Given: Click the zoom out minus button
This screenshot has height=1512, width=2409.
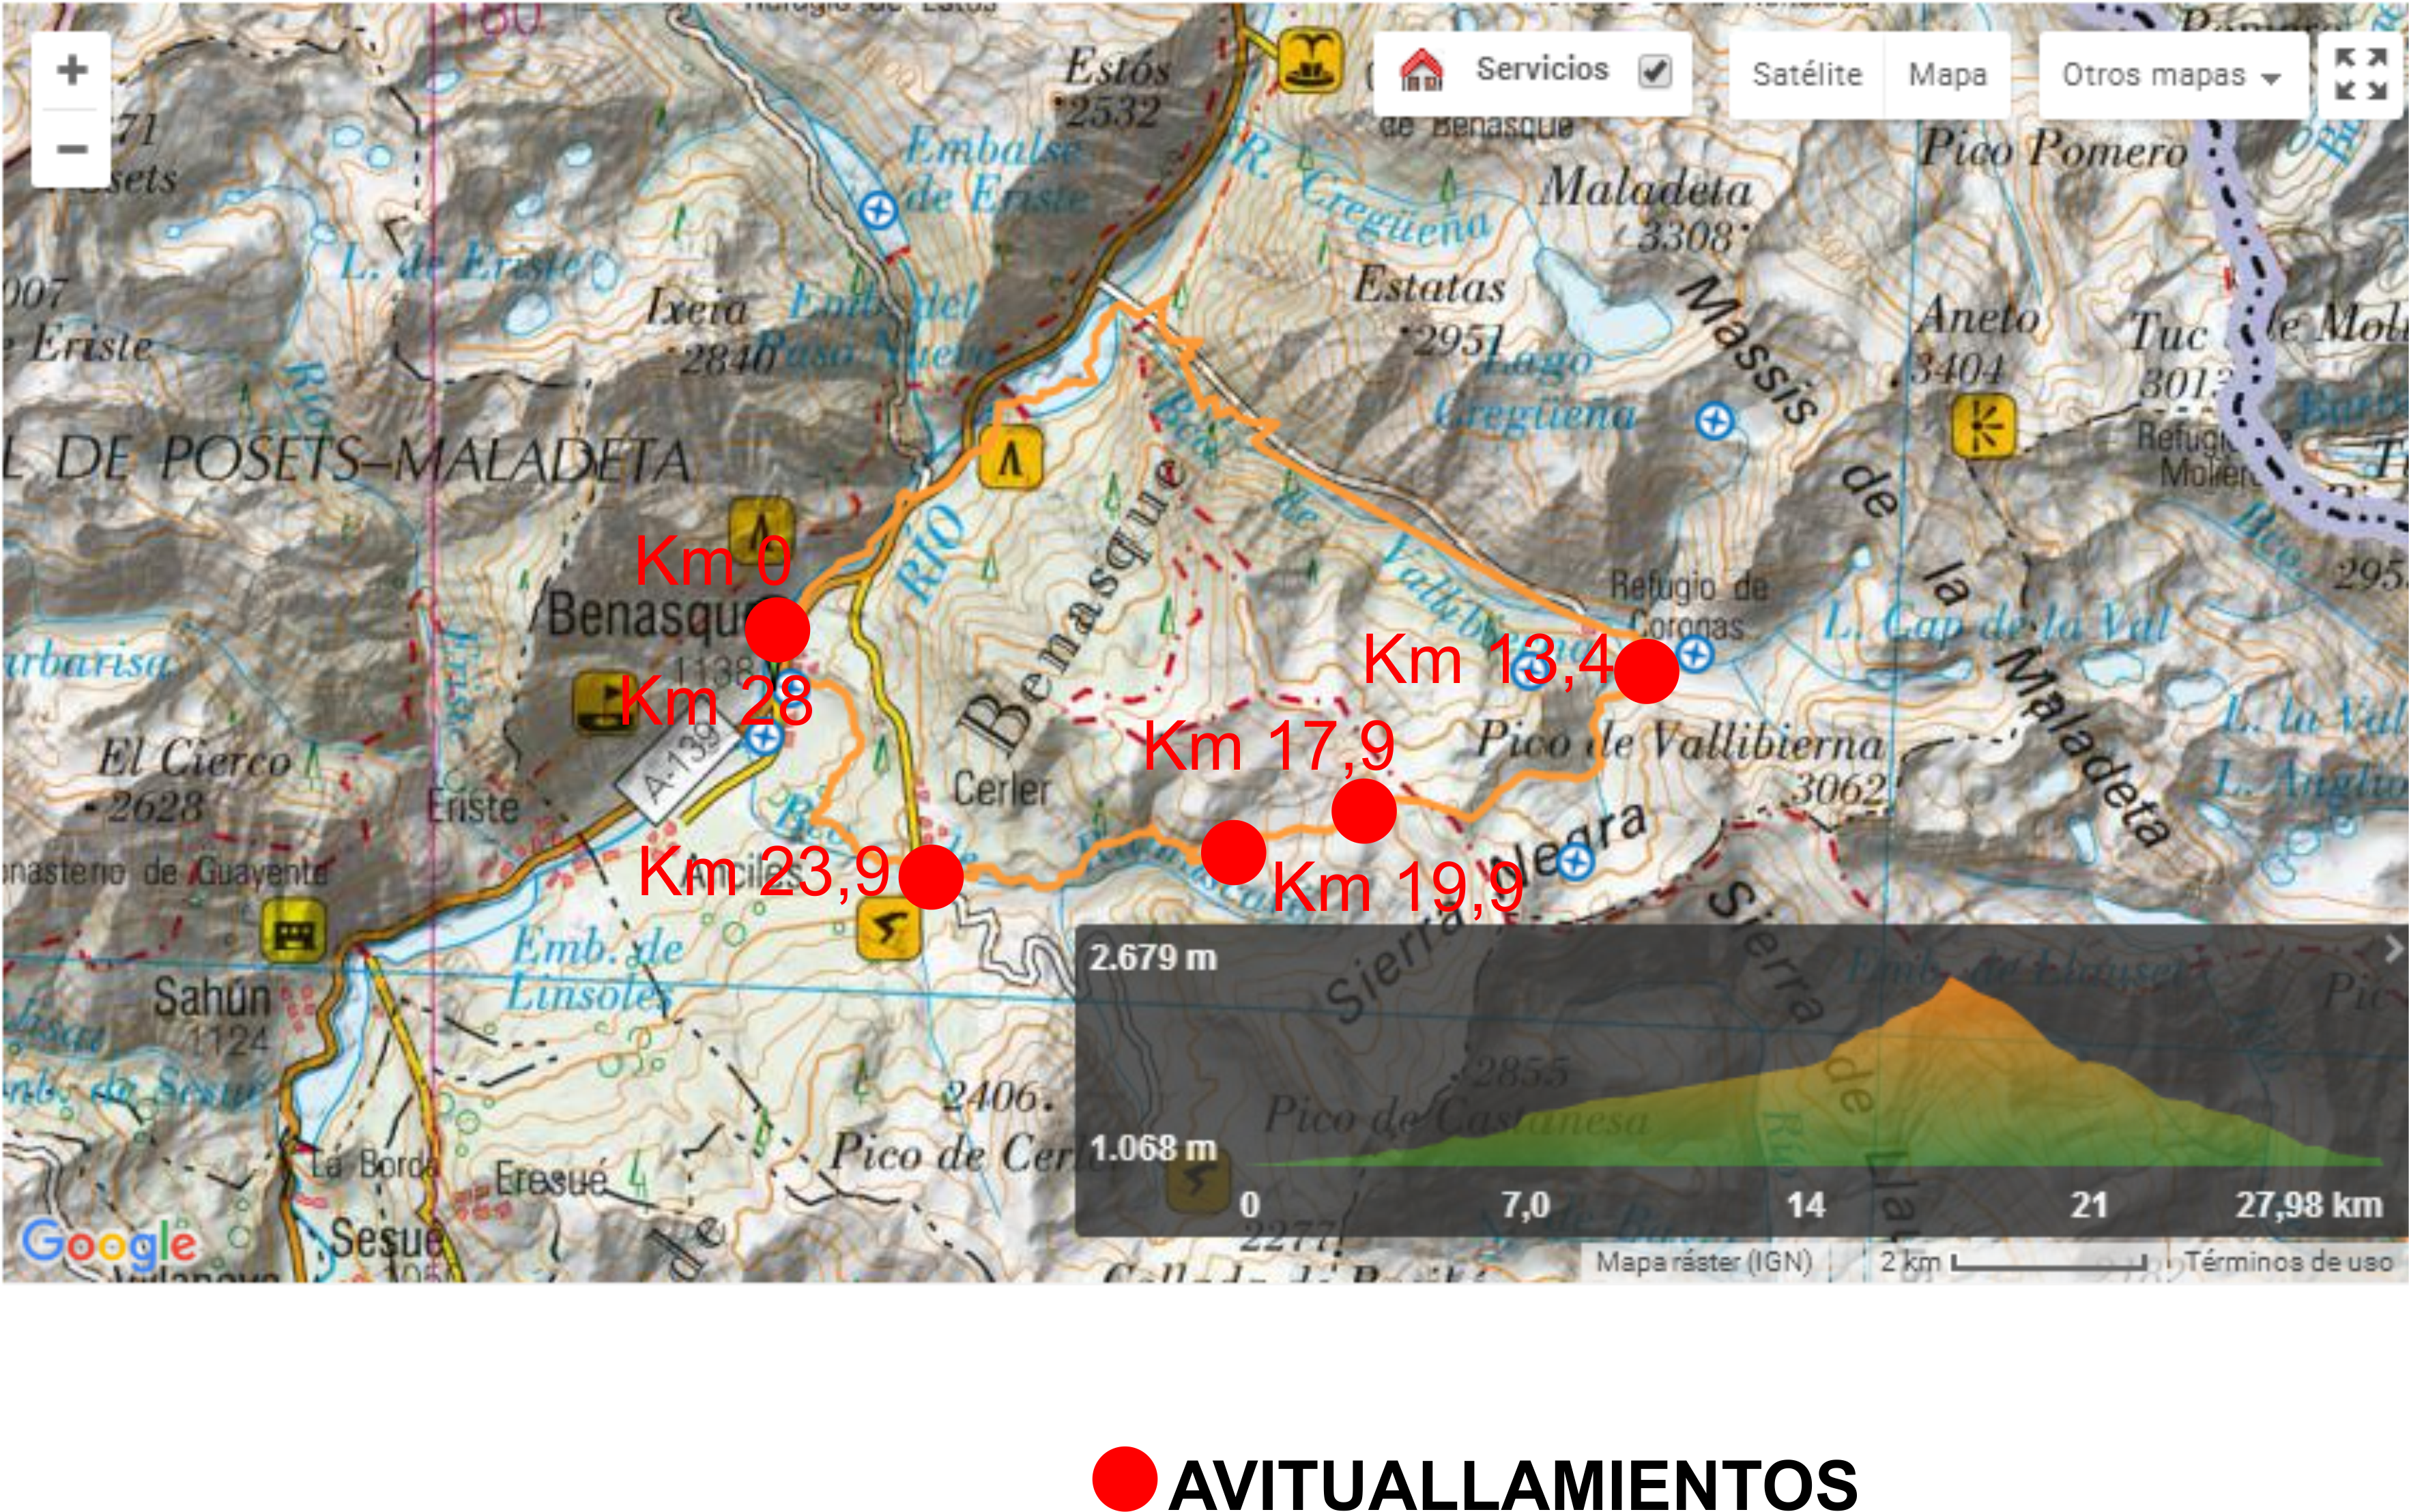Looking at the screenshot, I should click(71, 149).
